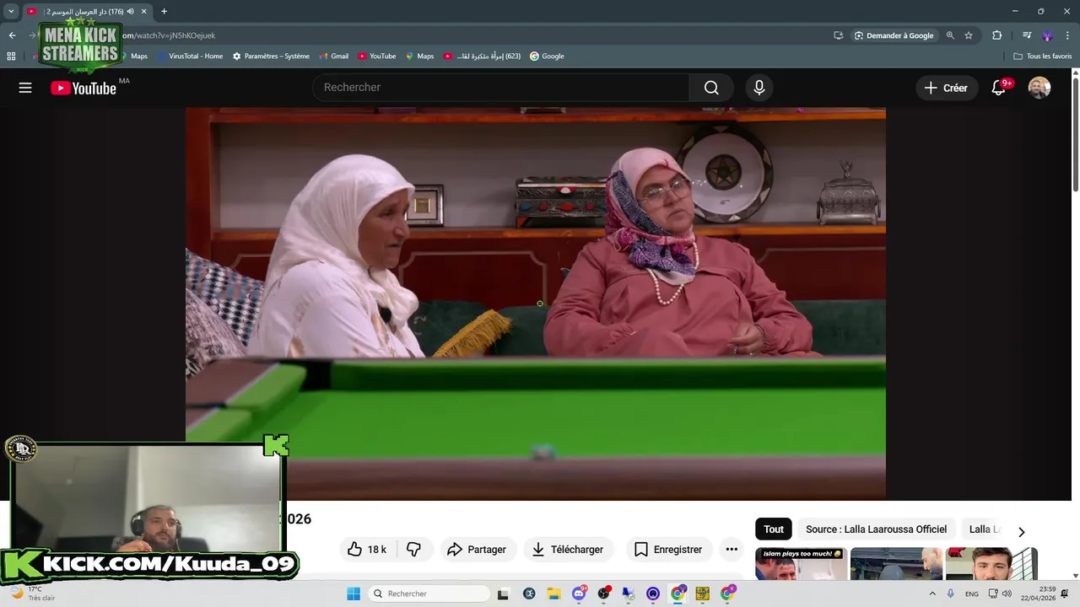Go back with the browser back arrow
Screen dimensions: 1080x607
[12, 35]
